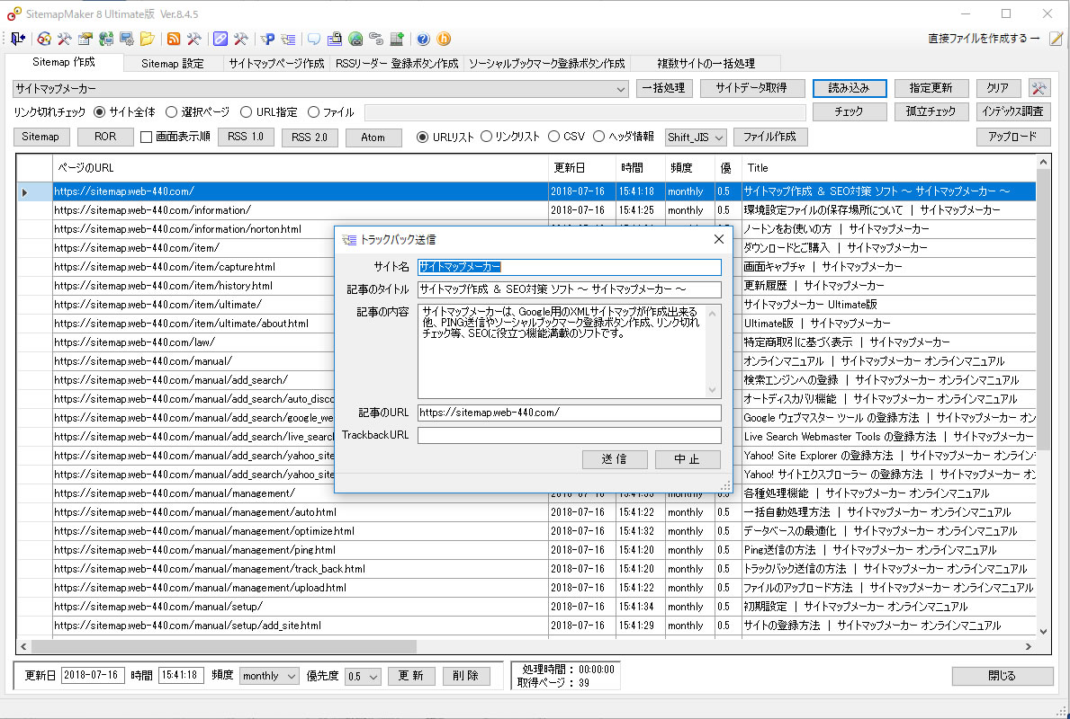Click tools icon right of chain link icon
The height and width of the screenshot is (719, 1070).
coord(240,39)
